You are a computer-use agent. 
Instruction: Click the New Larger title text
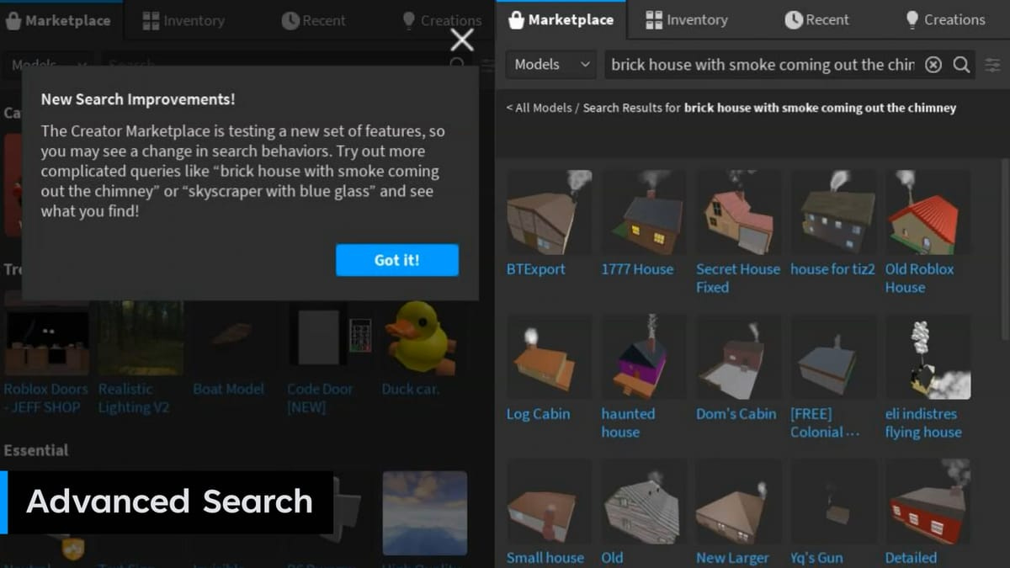(732, 558)
